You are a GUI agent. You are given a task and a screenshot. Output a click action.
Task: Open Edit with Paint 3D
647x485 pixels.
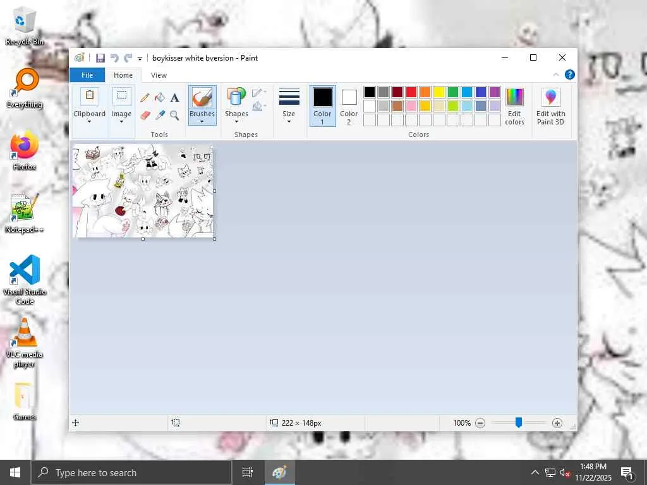click(x=551, y=106)
